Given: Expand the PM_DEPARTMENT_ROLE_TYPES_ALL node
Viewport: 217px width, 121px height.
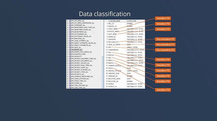Looking at the screenshot, I should point(68,28).
